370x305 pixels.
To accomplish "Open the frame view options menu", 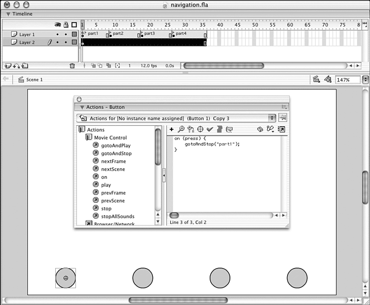I will 365,24.
